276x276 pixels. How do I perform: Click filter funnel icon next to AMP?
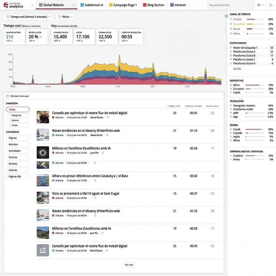pyautogui.click(x=231, y=113)
